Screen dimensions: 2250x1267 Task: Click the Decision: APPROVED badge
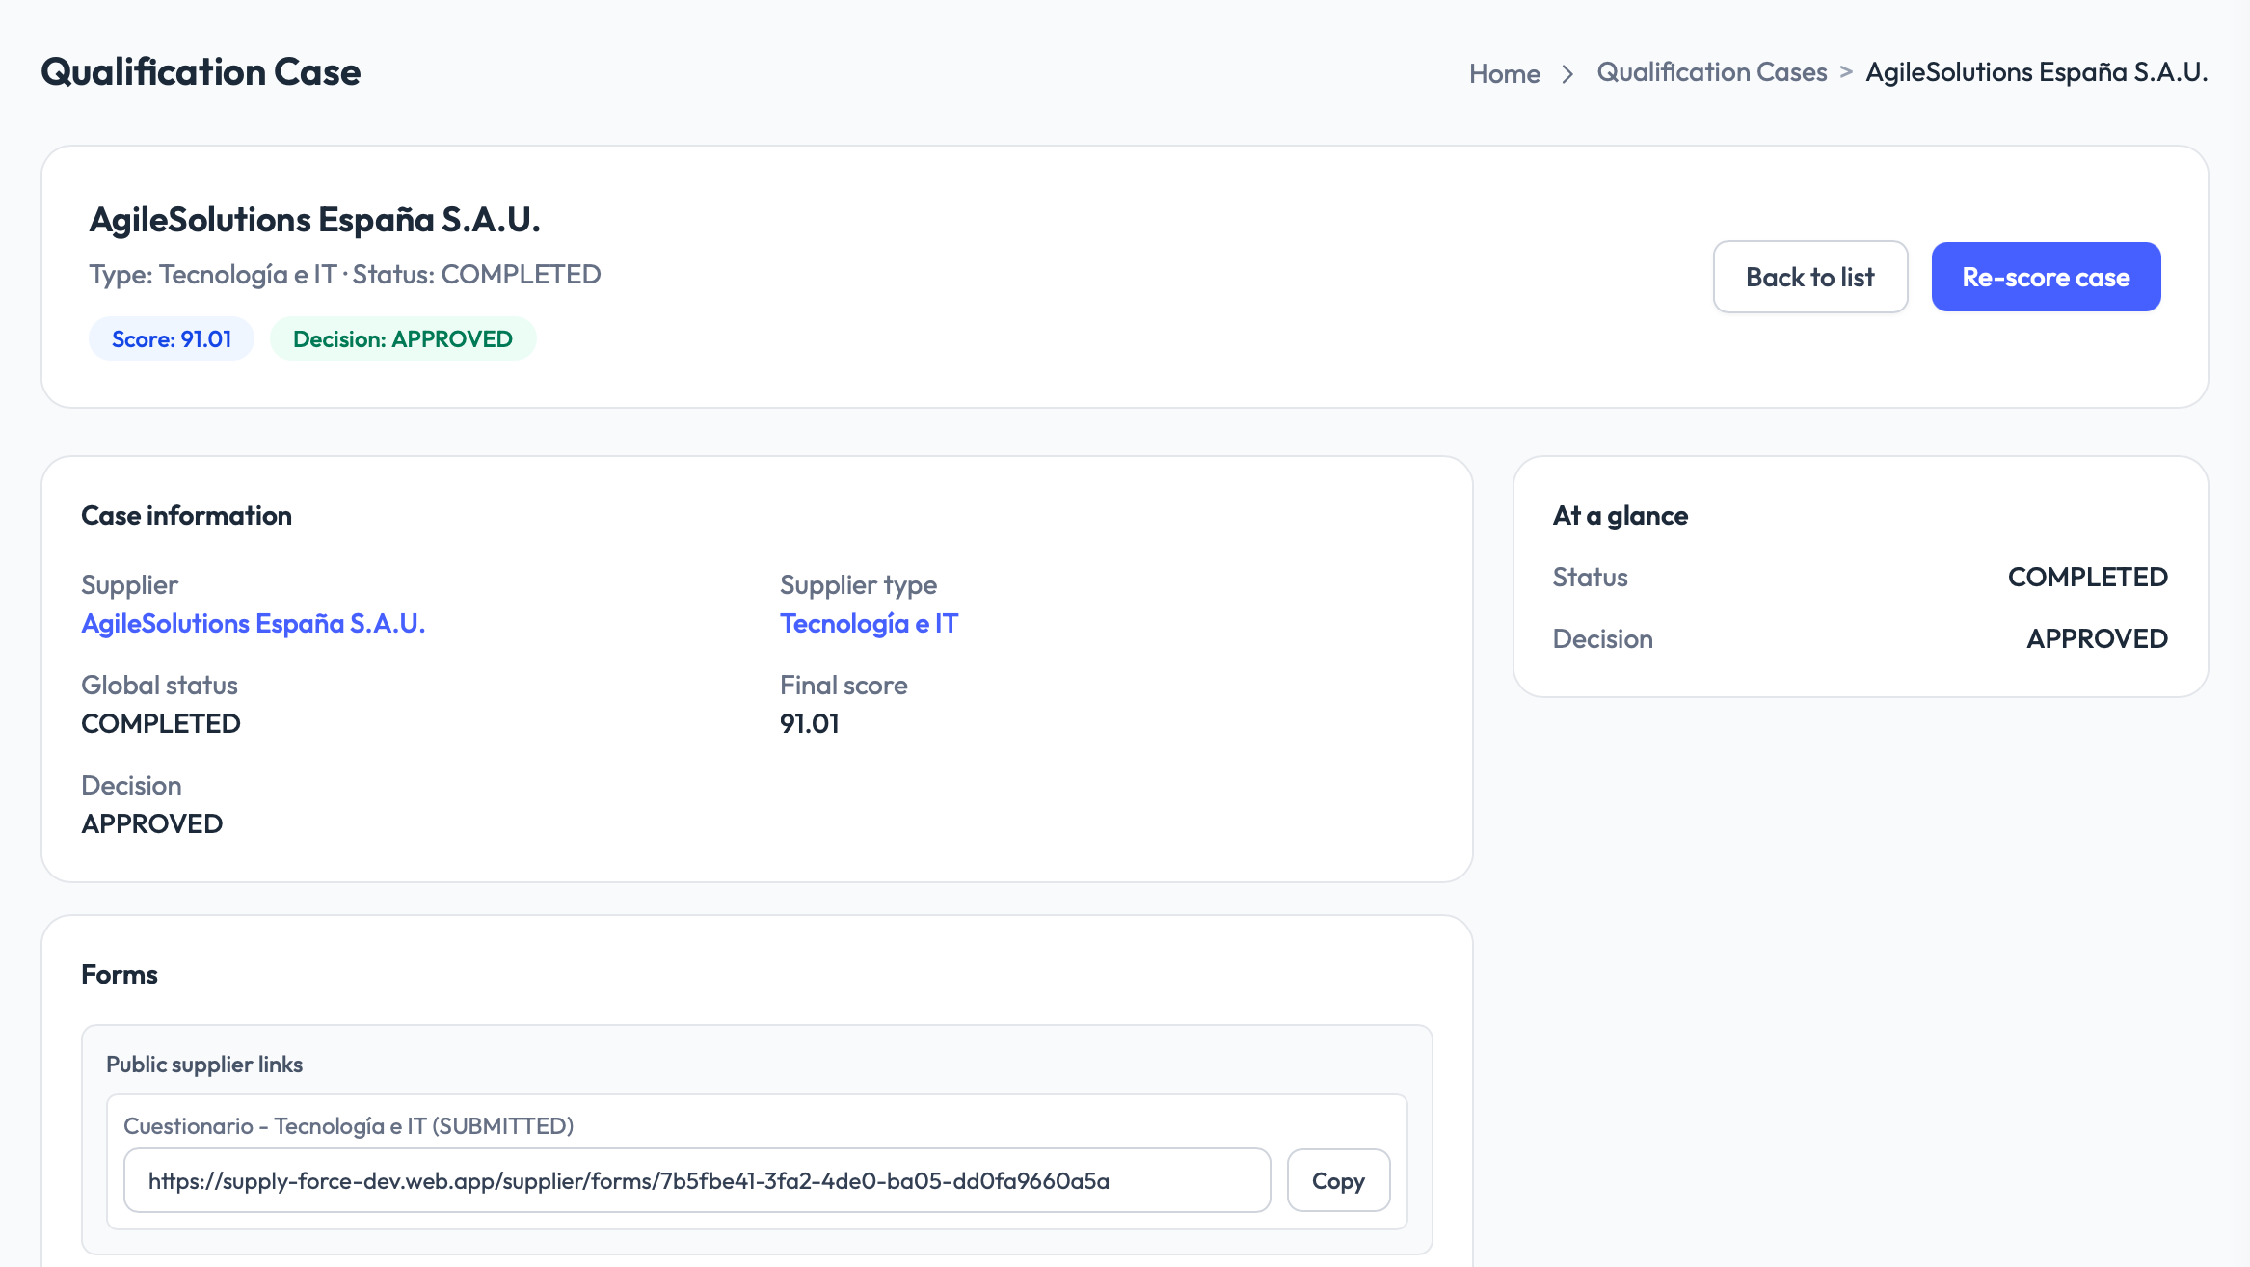click(x=403, y=338)
